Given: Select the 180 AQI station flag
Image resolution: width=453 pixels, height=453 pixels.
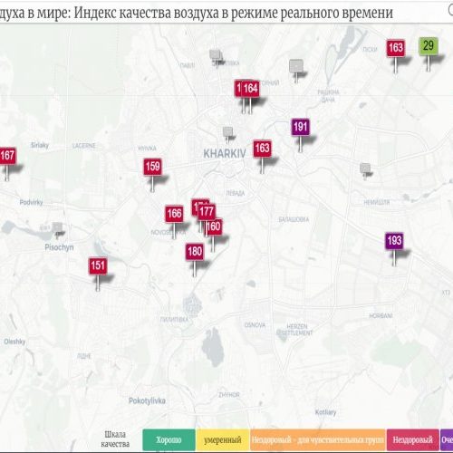Looking at the screenshot, I should [x=195, y=252].
